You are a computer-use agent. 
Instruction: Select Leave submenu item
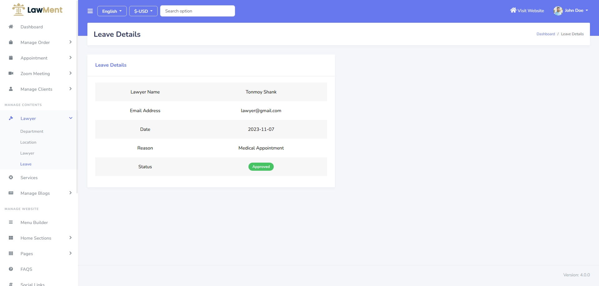[x=26, y=164]
